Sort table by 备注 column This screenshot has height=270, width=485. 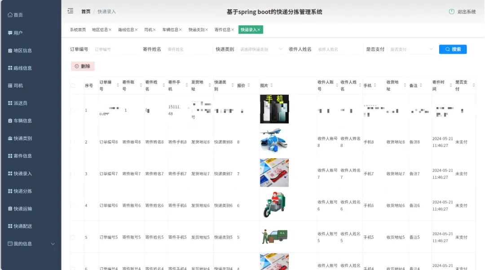(421, 85)
